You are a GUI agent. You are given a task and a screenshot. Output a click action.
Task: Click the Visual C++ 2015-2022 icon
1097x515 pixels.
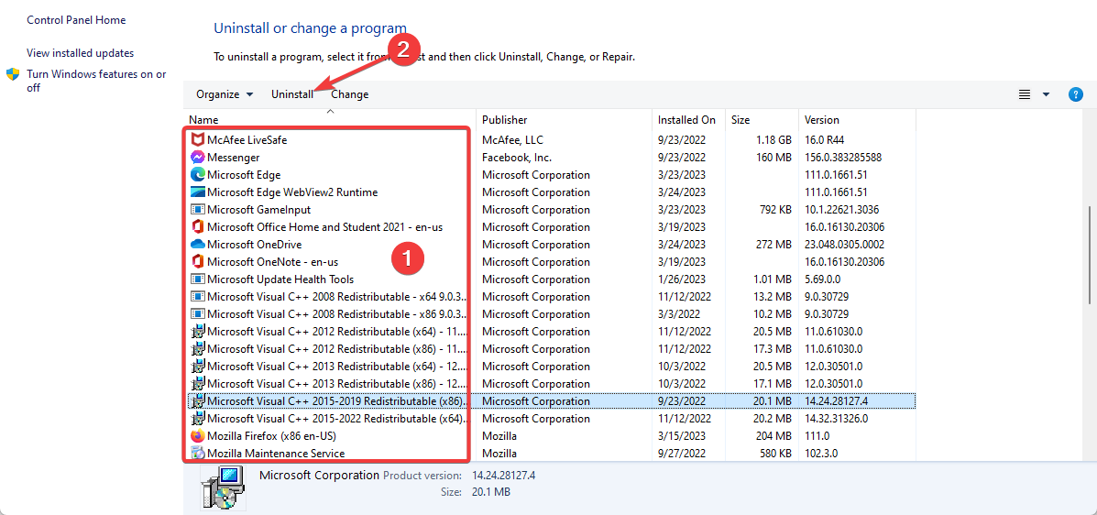coord(197,419)
